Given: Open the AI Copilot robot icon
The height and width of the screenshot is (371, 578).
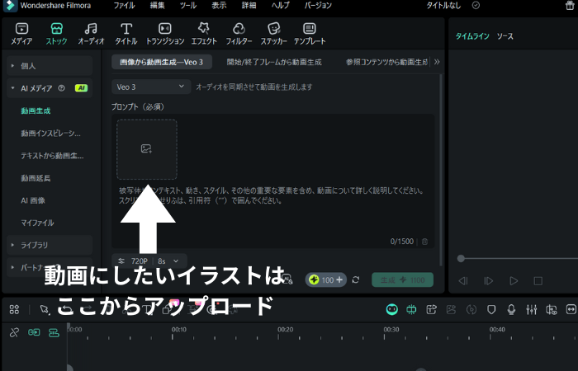Looking at the screenshot, I should (x=392, y=309).
